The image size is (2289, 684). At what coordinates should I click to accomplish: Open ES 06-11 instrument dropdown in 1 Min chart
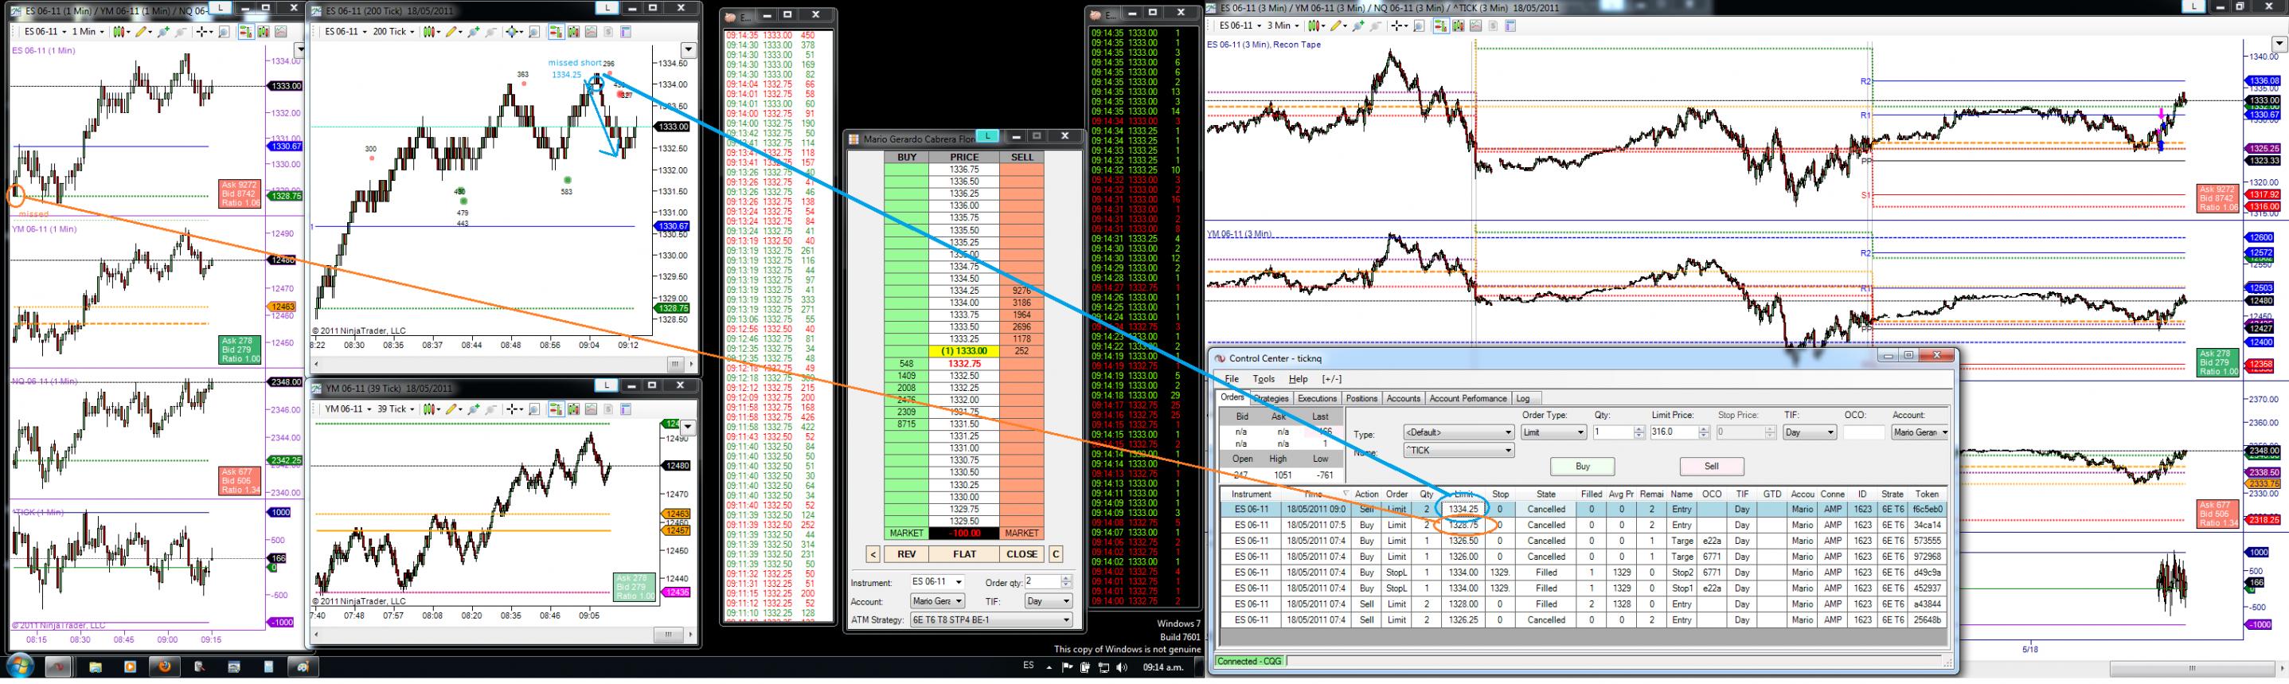(x=45, y=31)
